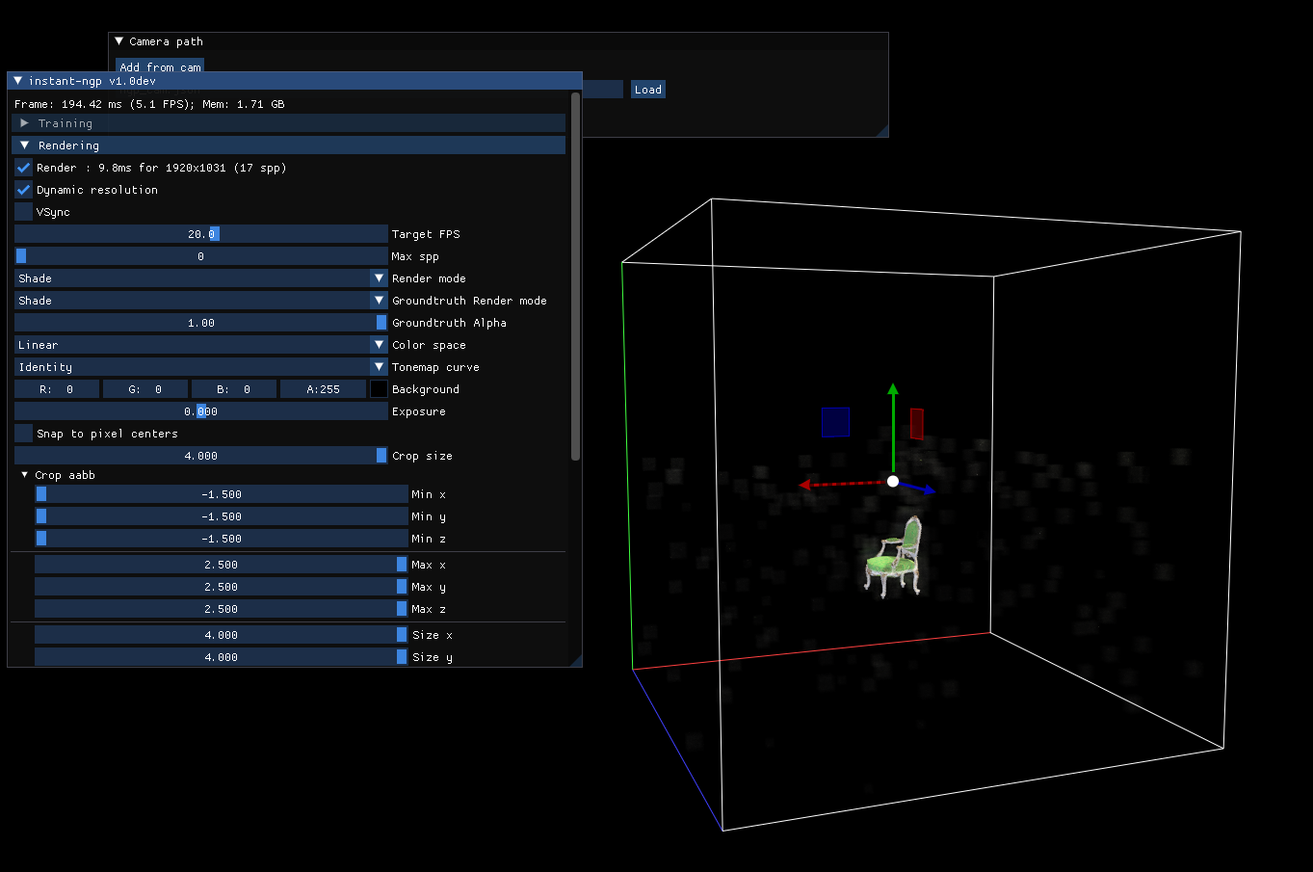Click the Add from cam button
Viewport: 1313px width, 872px height.
pyautogui.click(x=159, y=66)
